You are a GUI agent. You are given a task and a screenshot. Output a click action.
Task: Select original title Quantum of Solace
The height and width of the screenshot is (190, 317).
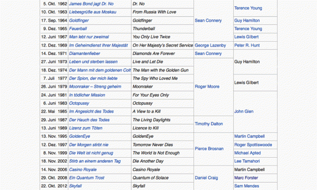click(150, 178)
